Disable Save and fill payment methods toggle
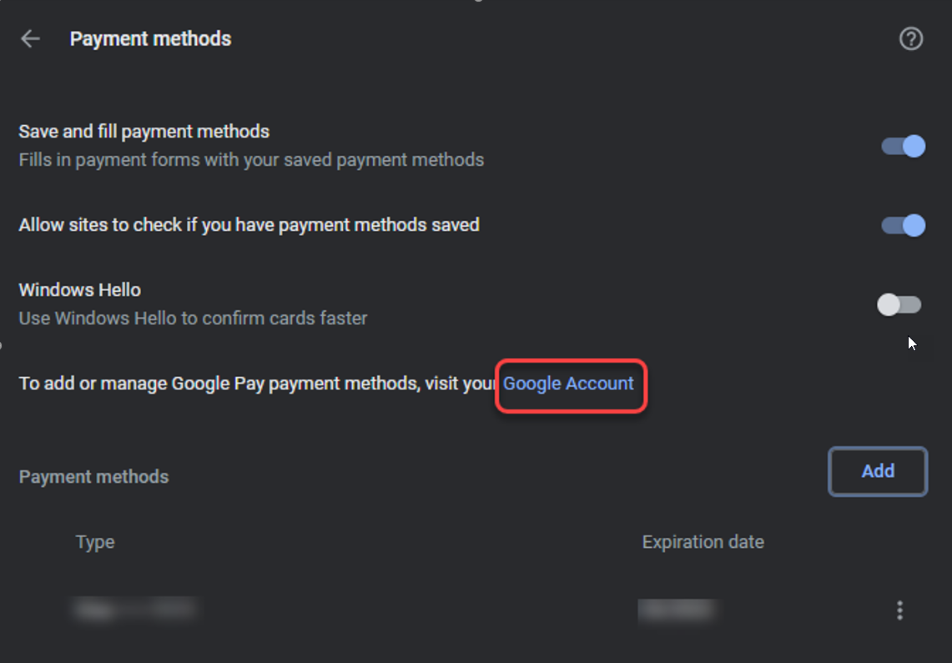Screen dimensions: 952x663 click(904, 147)
